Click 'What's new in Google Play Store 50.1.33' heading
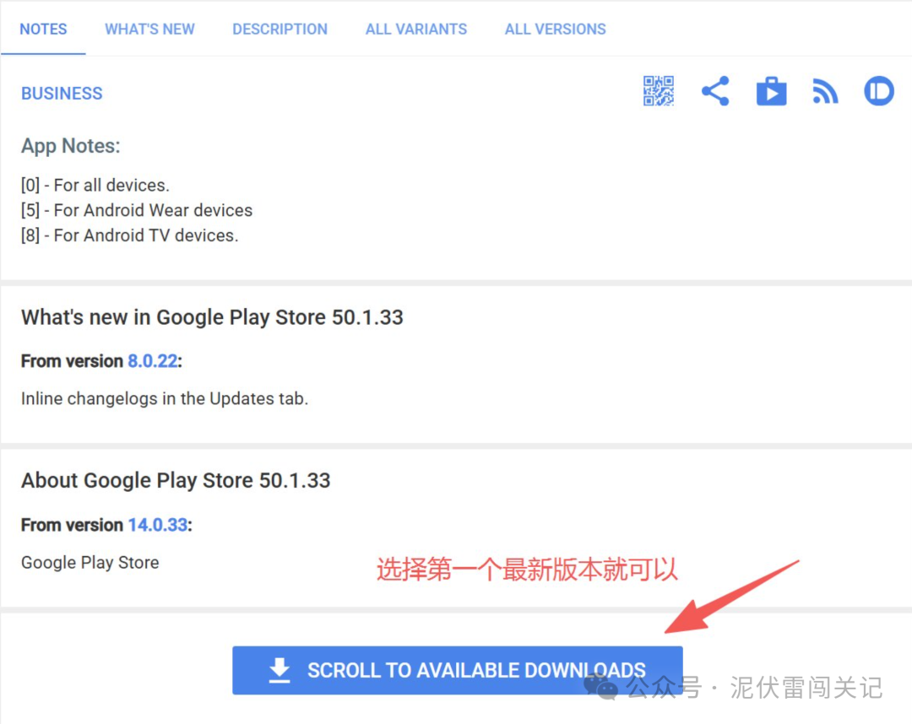This screenshot has width=912, height=724. [x=212, y=317]
